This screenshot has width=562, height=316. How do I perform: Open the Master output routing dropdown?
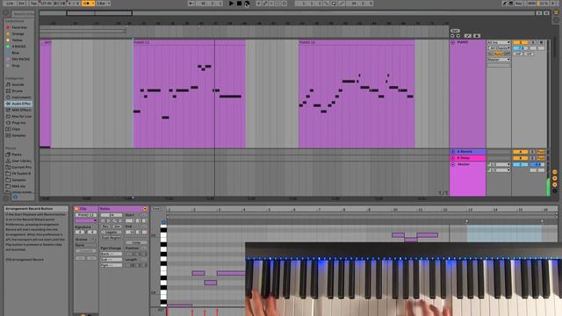(499, 60)
